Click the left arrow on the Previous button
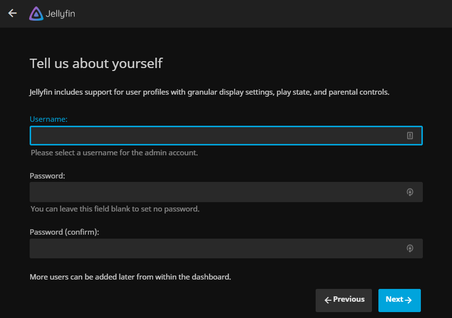 tap(328, 300)
